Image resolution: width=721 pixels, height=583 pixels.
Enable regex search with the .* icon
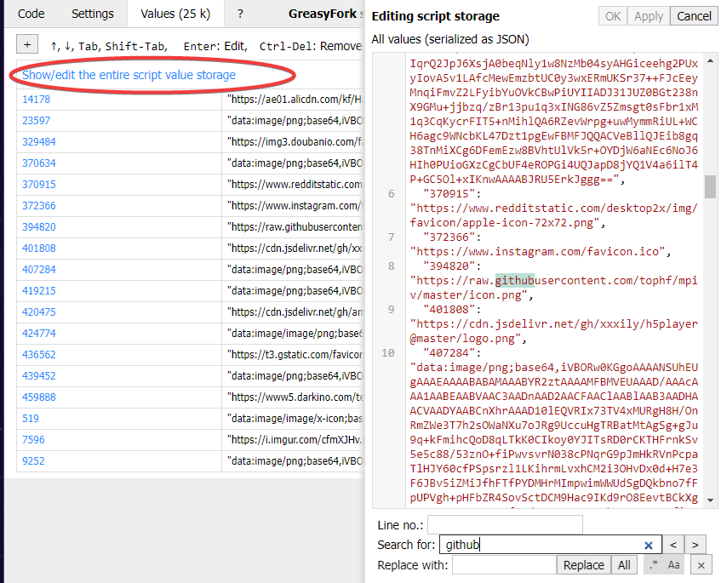click(x=653, y=564)
